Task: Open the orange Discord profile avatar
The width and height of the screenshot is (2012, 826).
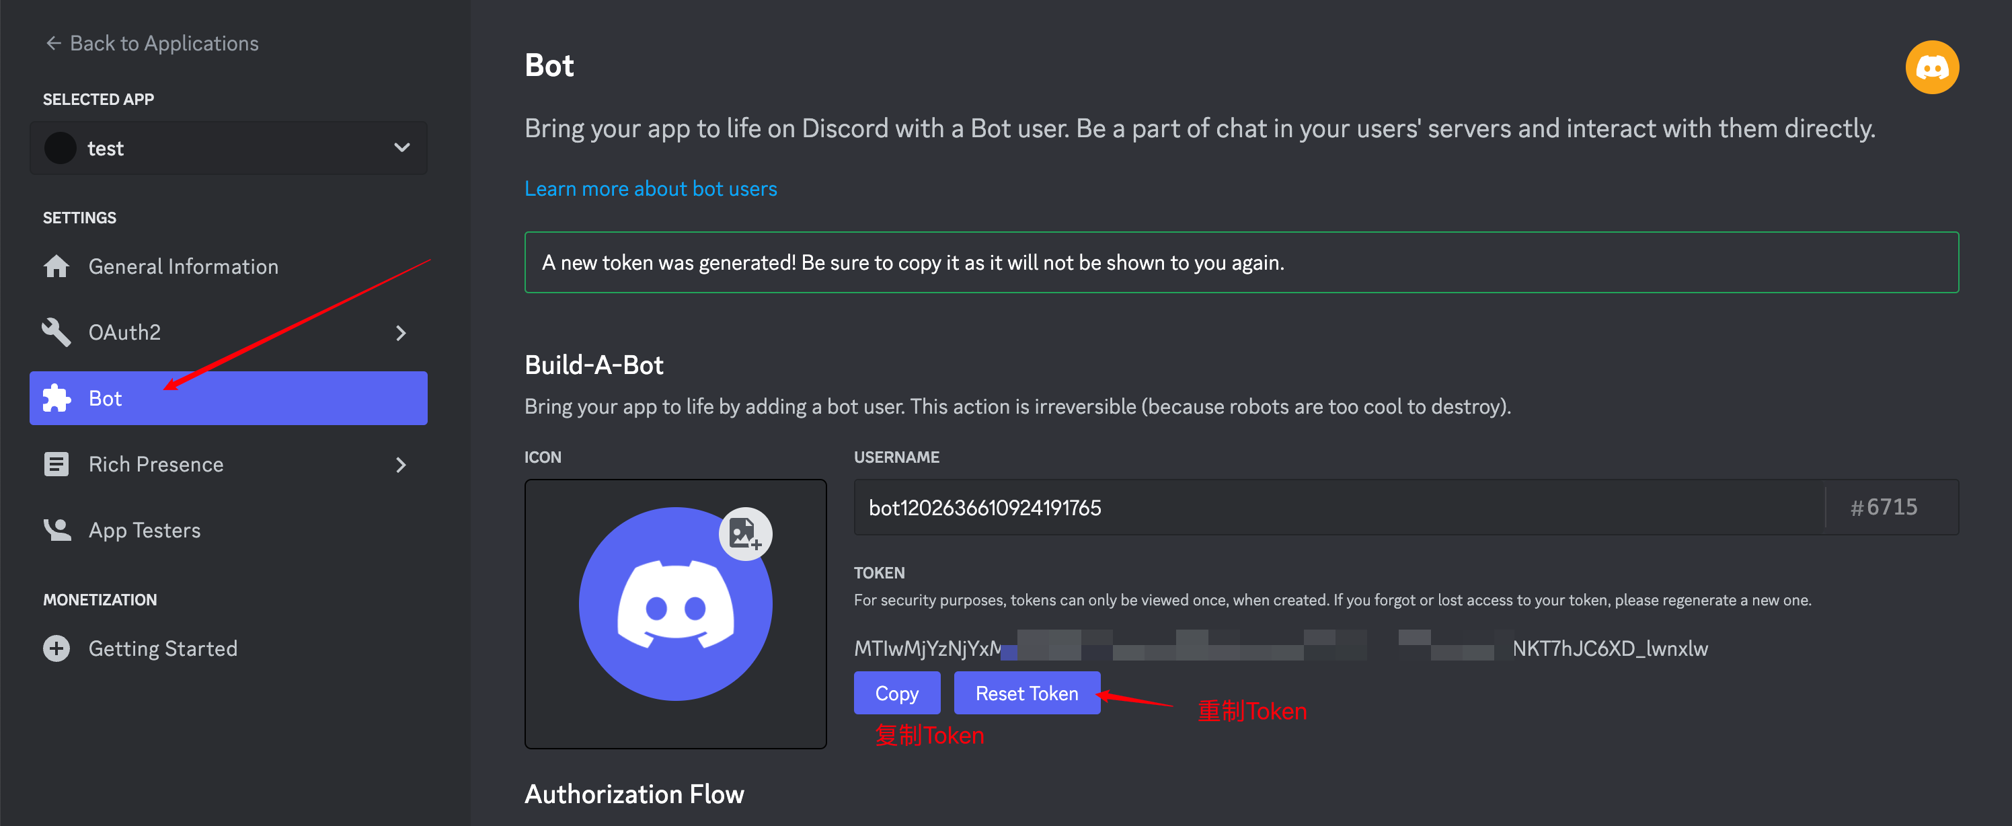Action: point(1931,67)
